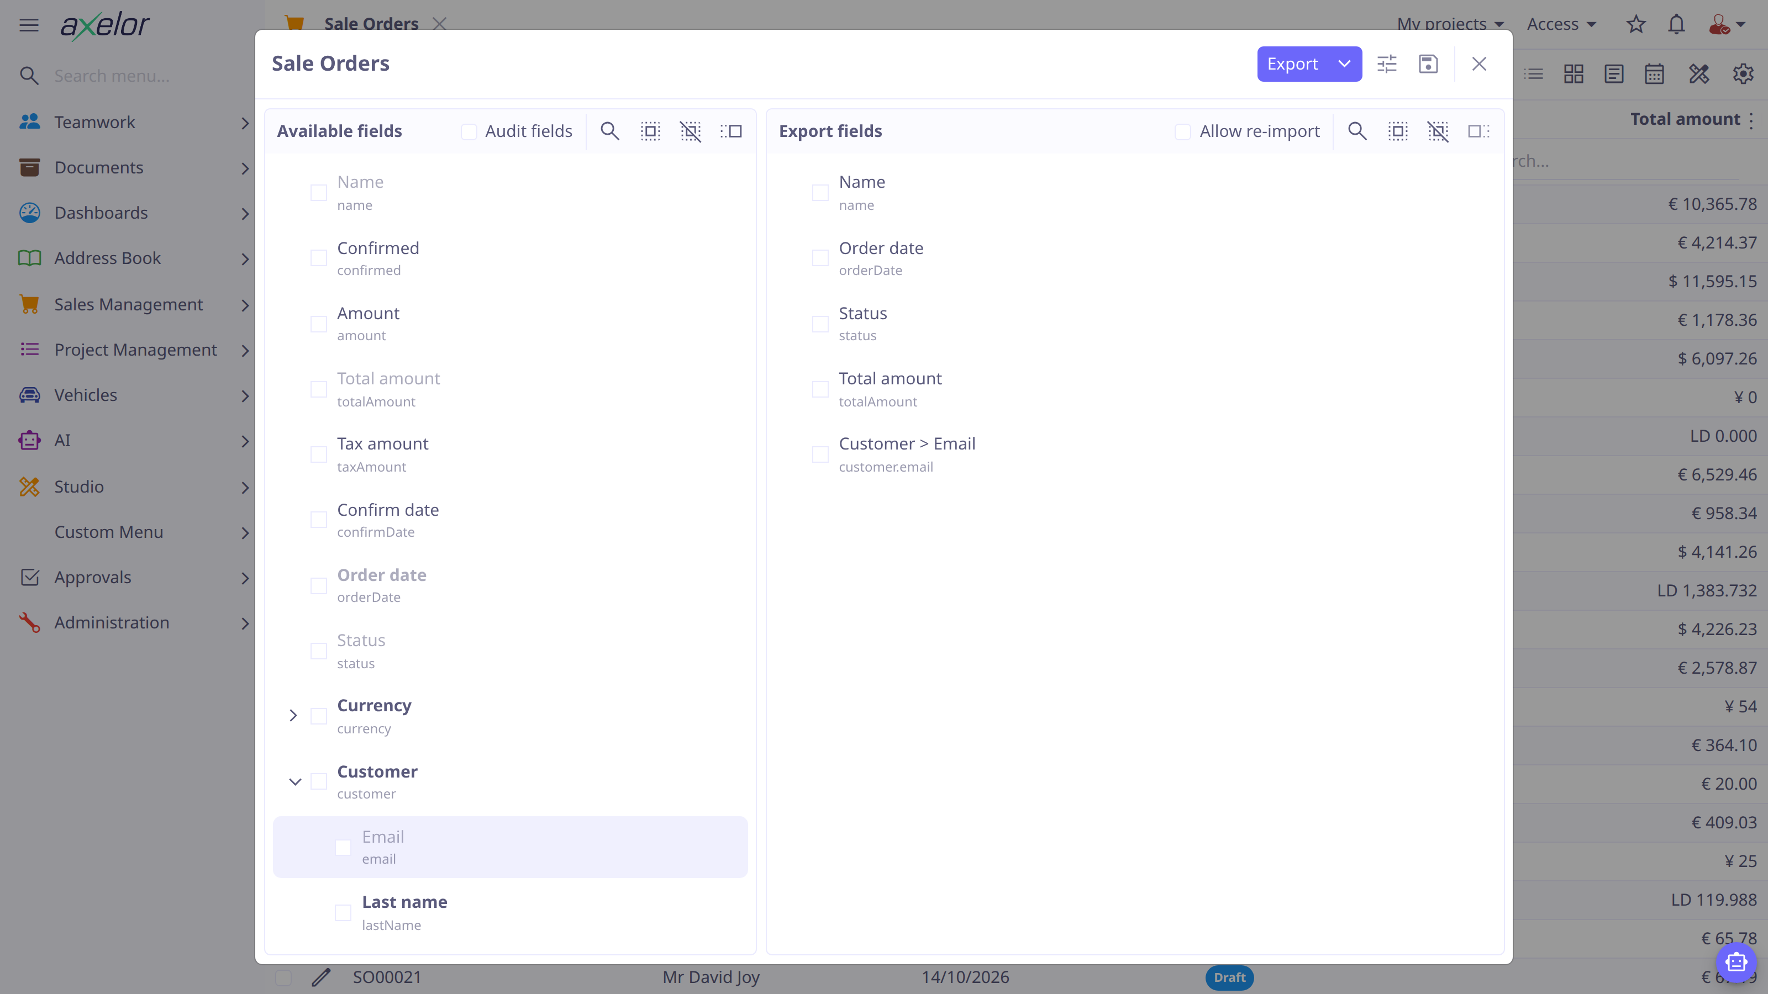Select Email row under Customer
Image resolution: width=1768 pixels, height=994 pixels.
510,847
